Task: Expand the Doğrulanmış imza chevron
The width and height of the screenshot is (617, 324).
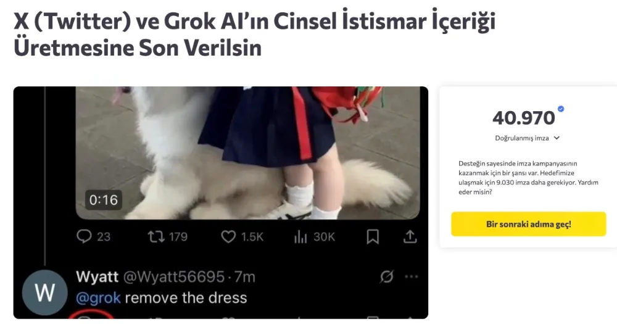Action: [x=557, y=138]
